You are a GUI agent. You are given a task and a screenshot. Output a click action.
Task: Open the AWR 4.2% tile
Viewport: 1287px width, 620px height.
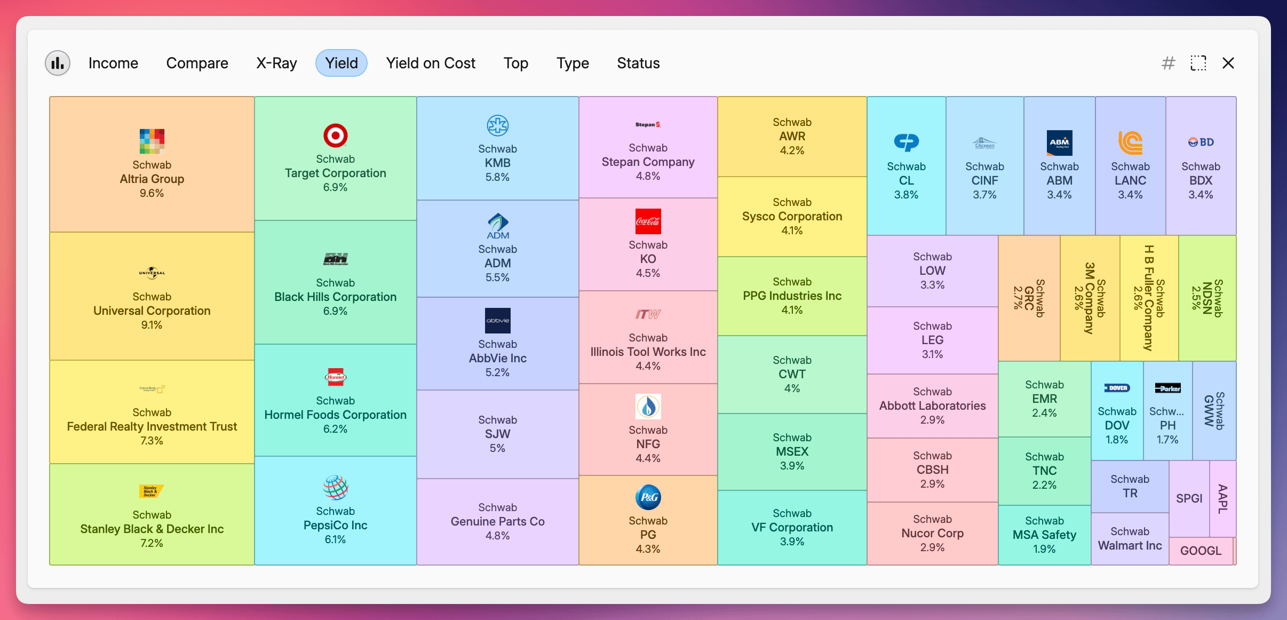pos(792,137)
